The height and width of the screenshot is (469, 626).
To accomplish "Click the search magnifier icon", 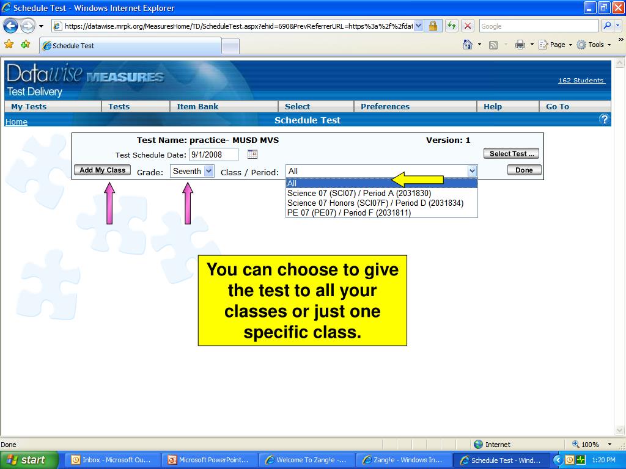I will (607, 26).
